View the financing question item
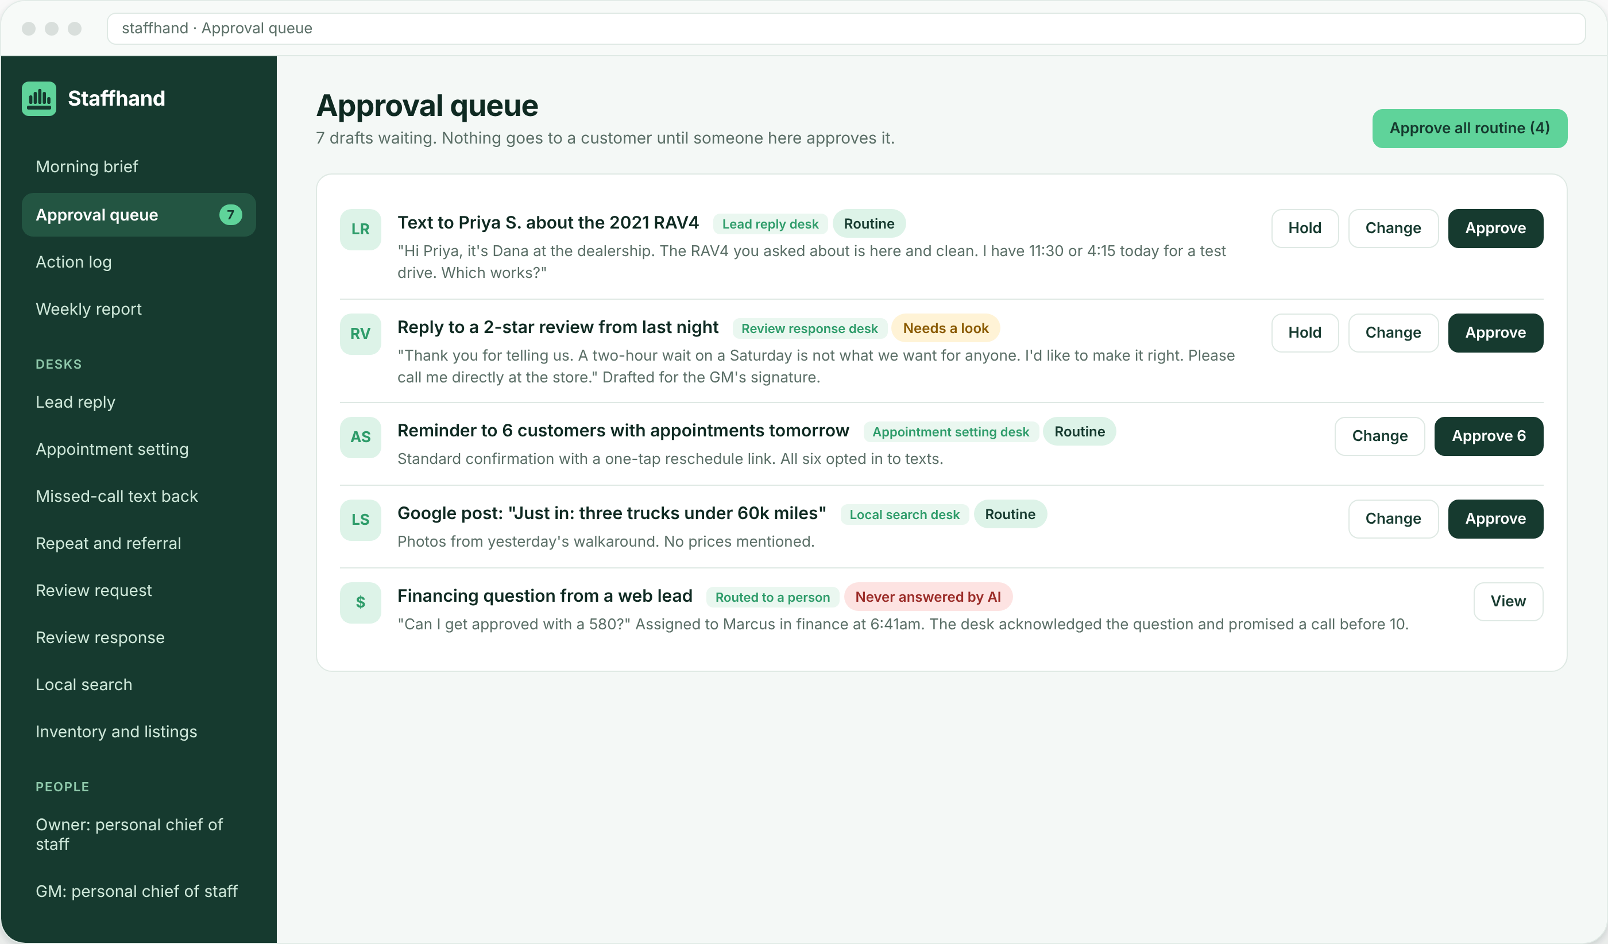Screen dimensions: 1608x944 click(x=1508, y=601)
